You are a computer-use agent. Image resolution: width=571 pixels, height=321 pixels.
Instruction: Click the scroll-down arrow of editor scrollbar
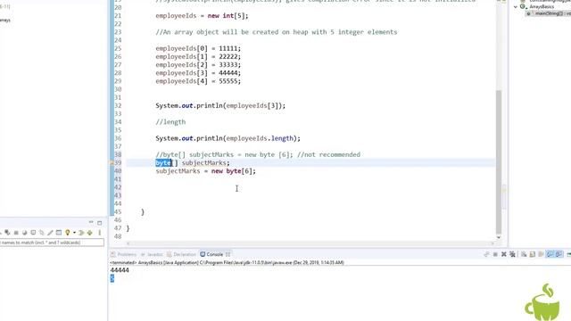(499, 238)
